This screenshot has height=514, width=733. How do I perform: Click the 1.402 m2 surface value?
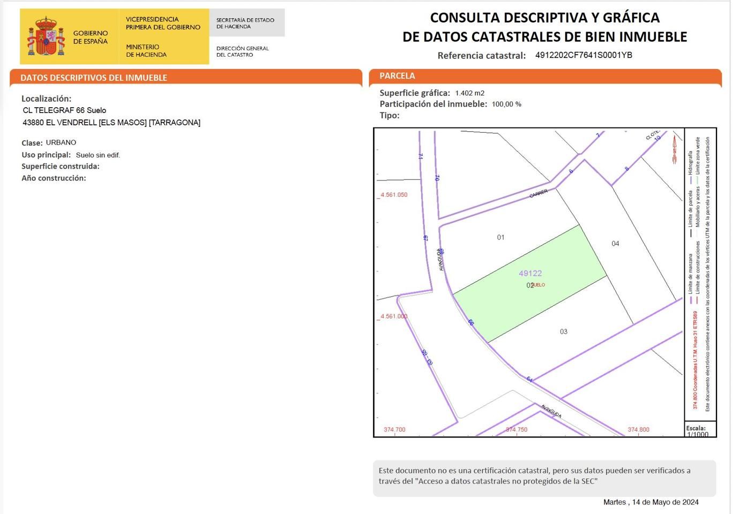pos(470,93)
